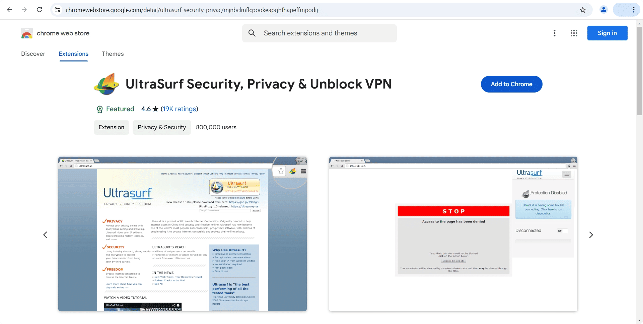Image resolution: width=643 pixels, height=324 pixels.
Task: Click the Featured badge icon
Action: click(x=100, y=109)
